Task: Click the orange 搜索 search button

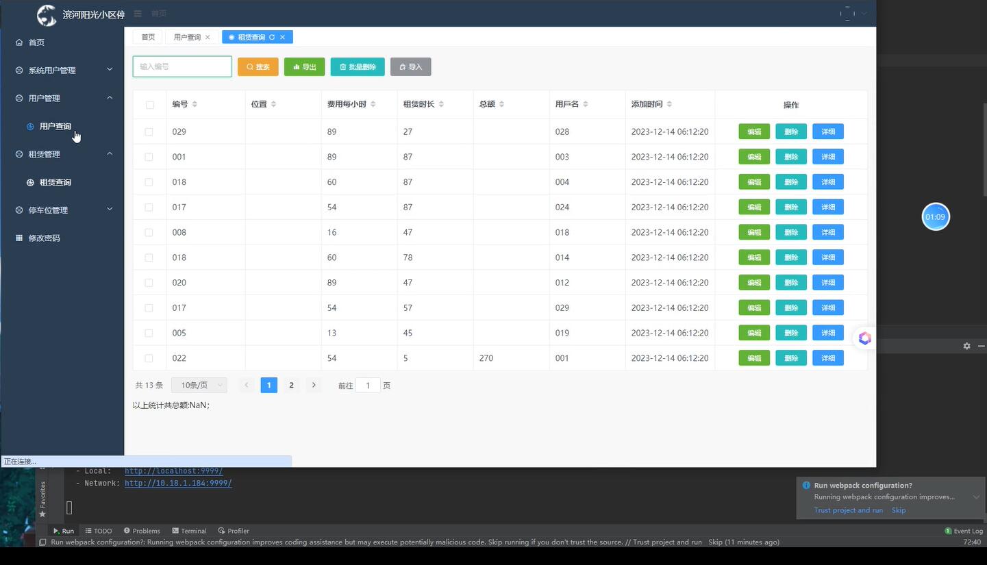Action: click(258, 67)
